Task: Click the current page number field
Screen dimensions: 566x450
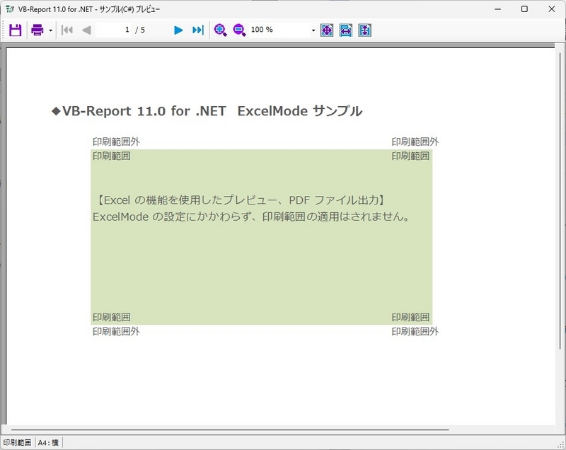Action: coord(113,30)
